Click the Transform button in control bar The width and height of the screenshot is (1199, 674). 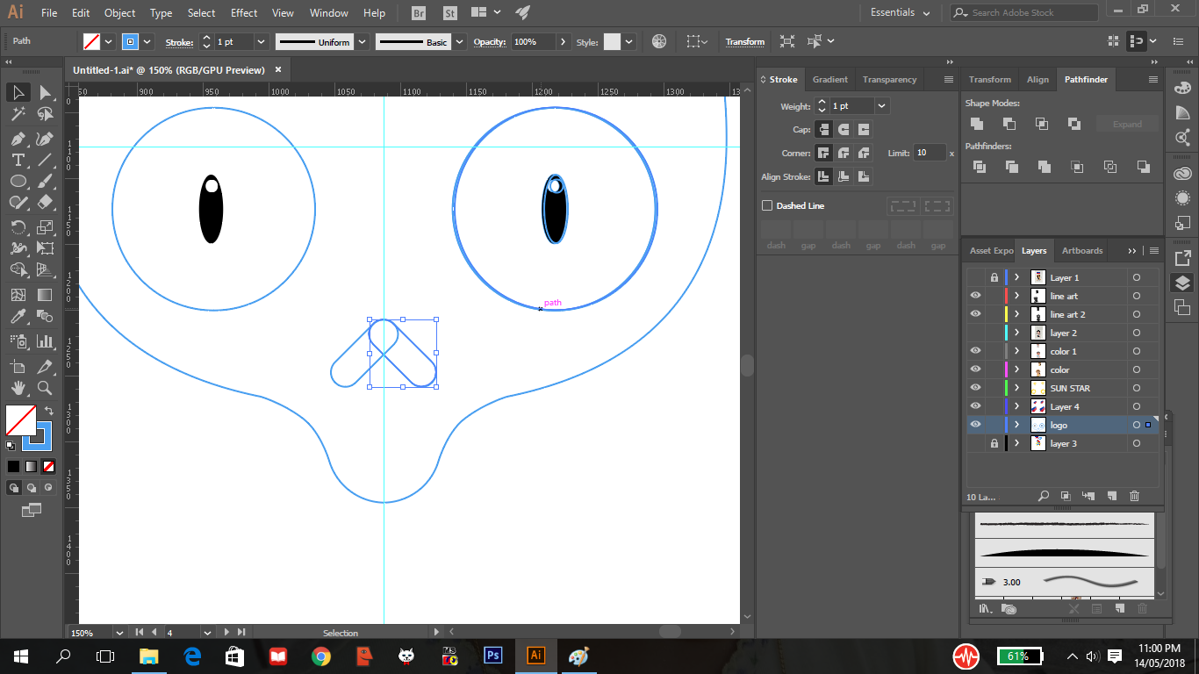744,41
